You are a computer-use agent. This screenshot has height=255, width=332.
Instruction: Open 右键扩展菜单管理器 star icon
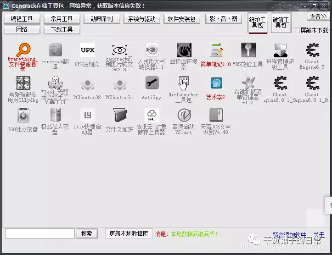pyautogui.click(x=248, y=83)
